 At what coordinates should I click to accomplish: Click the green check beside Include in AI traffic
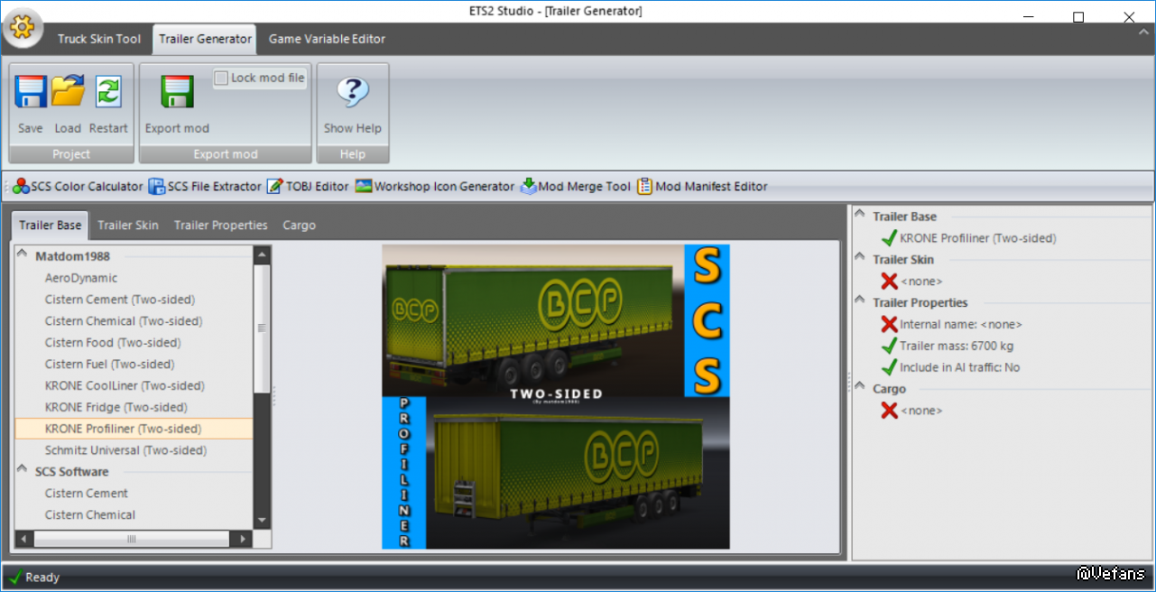[x=889, y=367]
